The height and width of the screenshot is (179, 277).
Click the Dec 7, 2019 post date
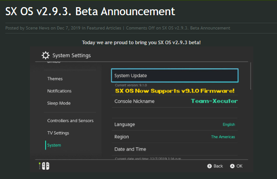(x=68, y=28)
